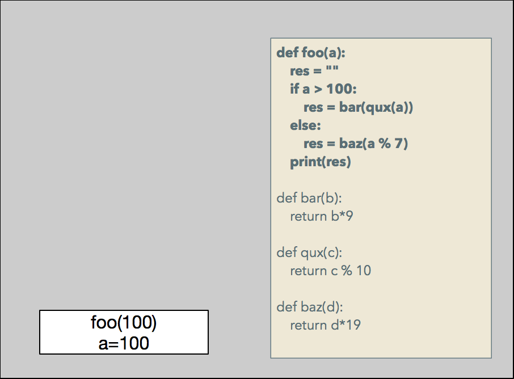Click the 'return d*19' line

click(x=325, y=325)
